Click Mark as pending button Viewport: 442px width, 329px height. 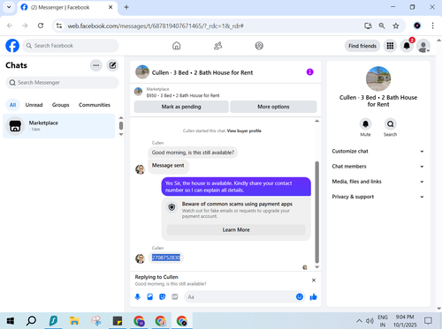click(181, 107)
